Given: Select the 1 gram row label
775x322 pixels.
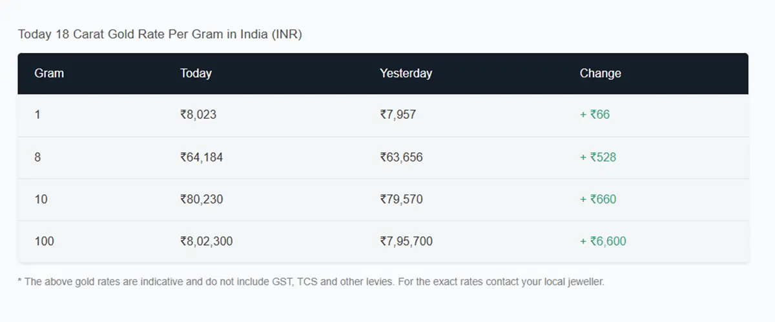Looking at the screenshot, I should click(37, 115).
